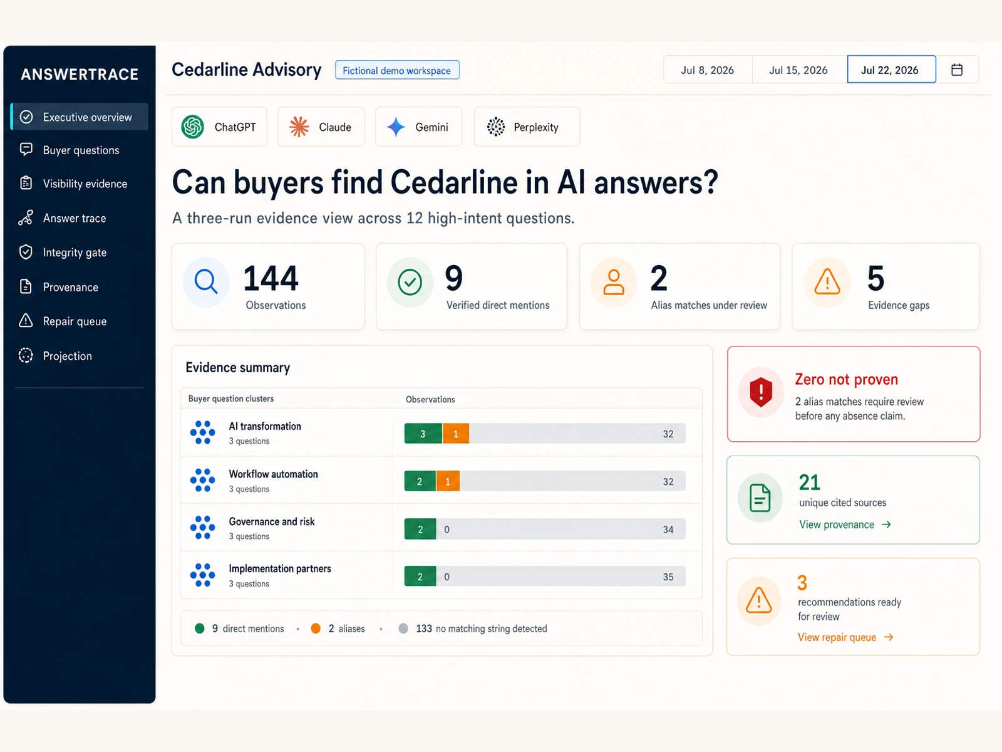Viewport: 1002px width, 752px height.
Task: Click the Governance and risk green bar segment
Action: (420, 529)
